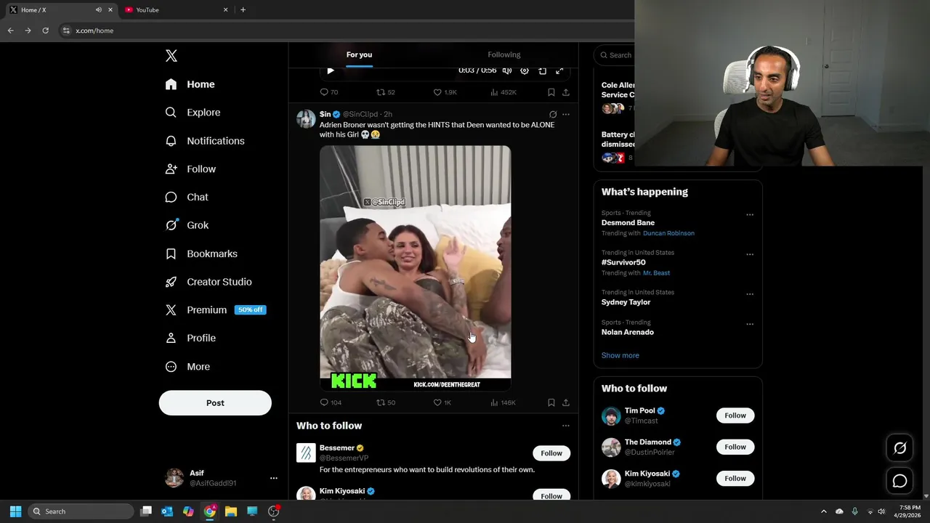Open Windows Start menu
930x523 pixels.
15,511
